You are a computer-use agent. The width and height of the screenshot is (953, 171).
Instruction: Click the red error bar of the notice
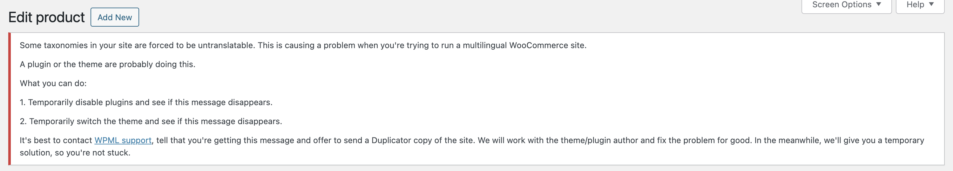coord(10,99)
